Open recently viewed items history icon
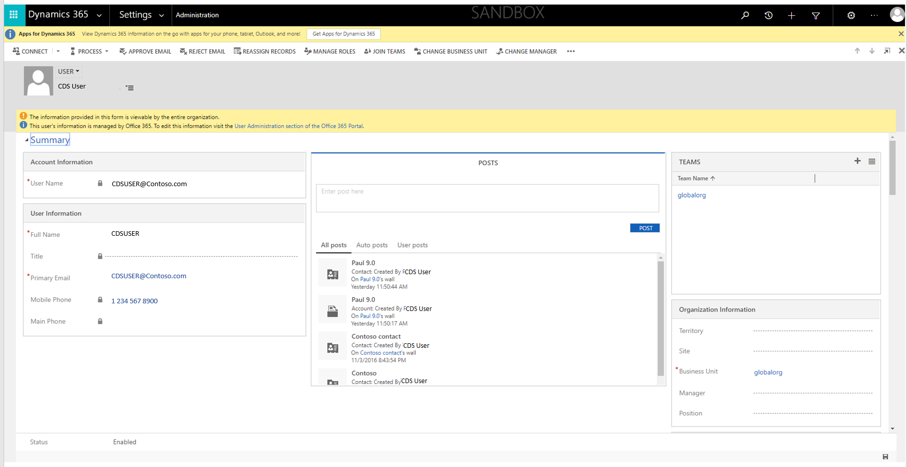 (x=768, y=15)
